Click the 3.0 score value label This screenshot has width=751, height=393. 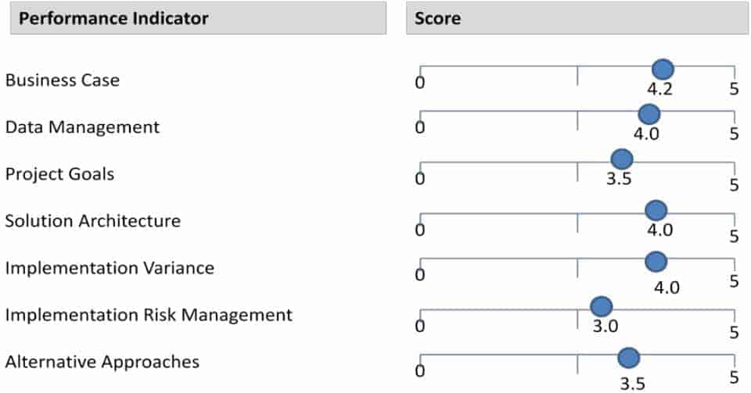point(605,326)
